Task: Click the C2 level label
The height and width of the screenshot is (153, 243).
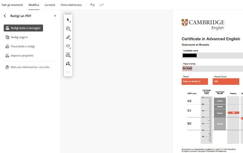Action: 189,101
